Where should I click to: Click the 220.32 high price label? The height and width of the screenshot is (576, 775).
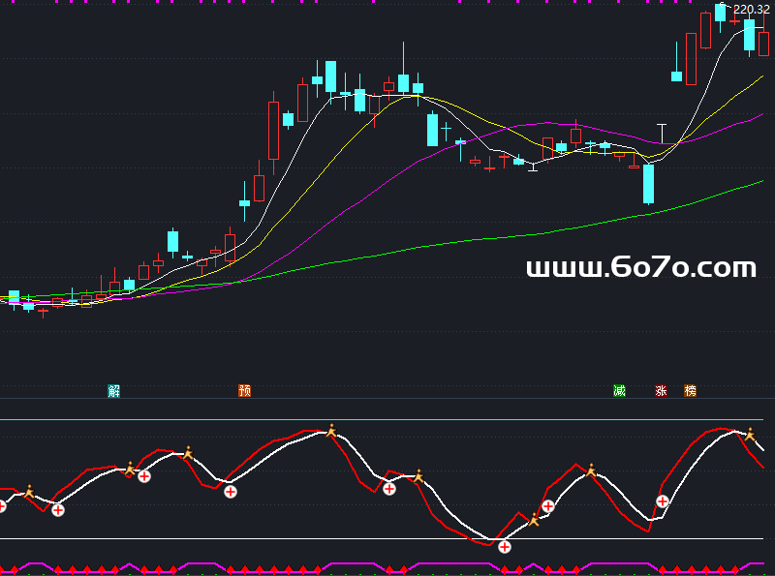[x=751, y=10]
